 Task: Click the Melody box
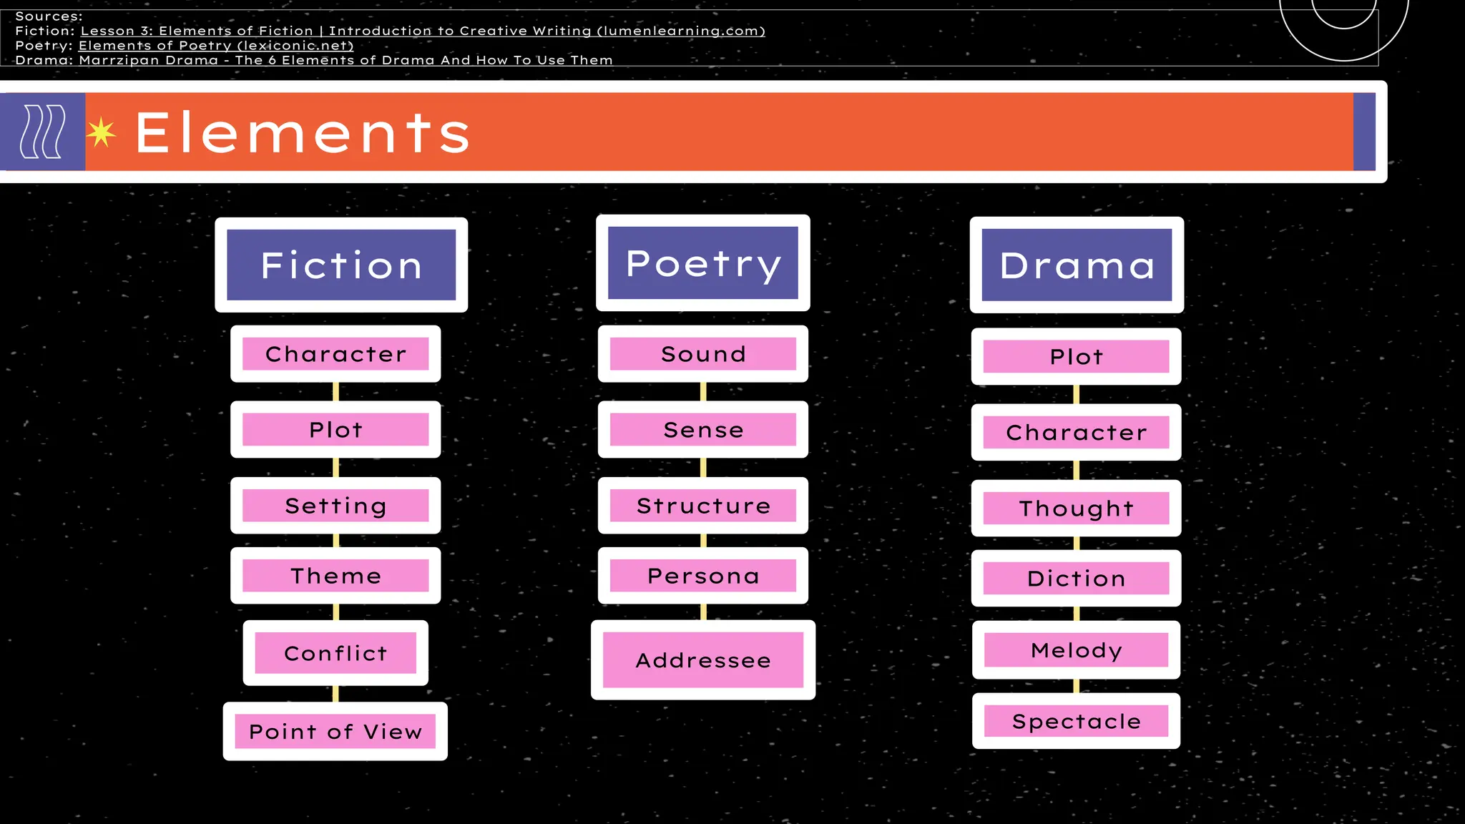tap(1077, 649)
